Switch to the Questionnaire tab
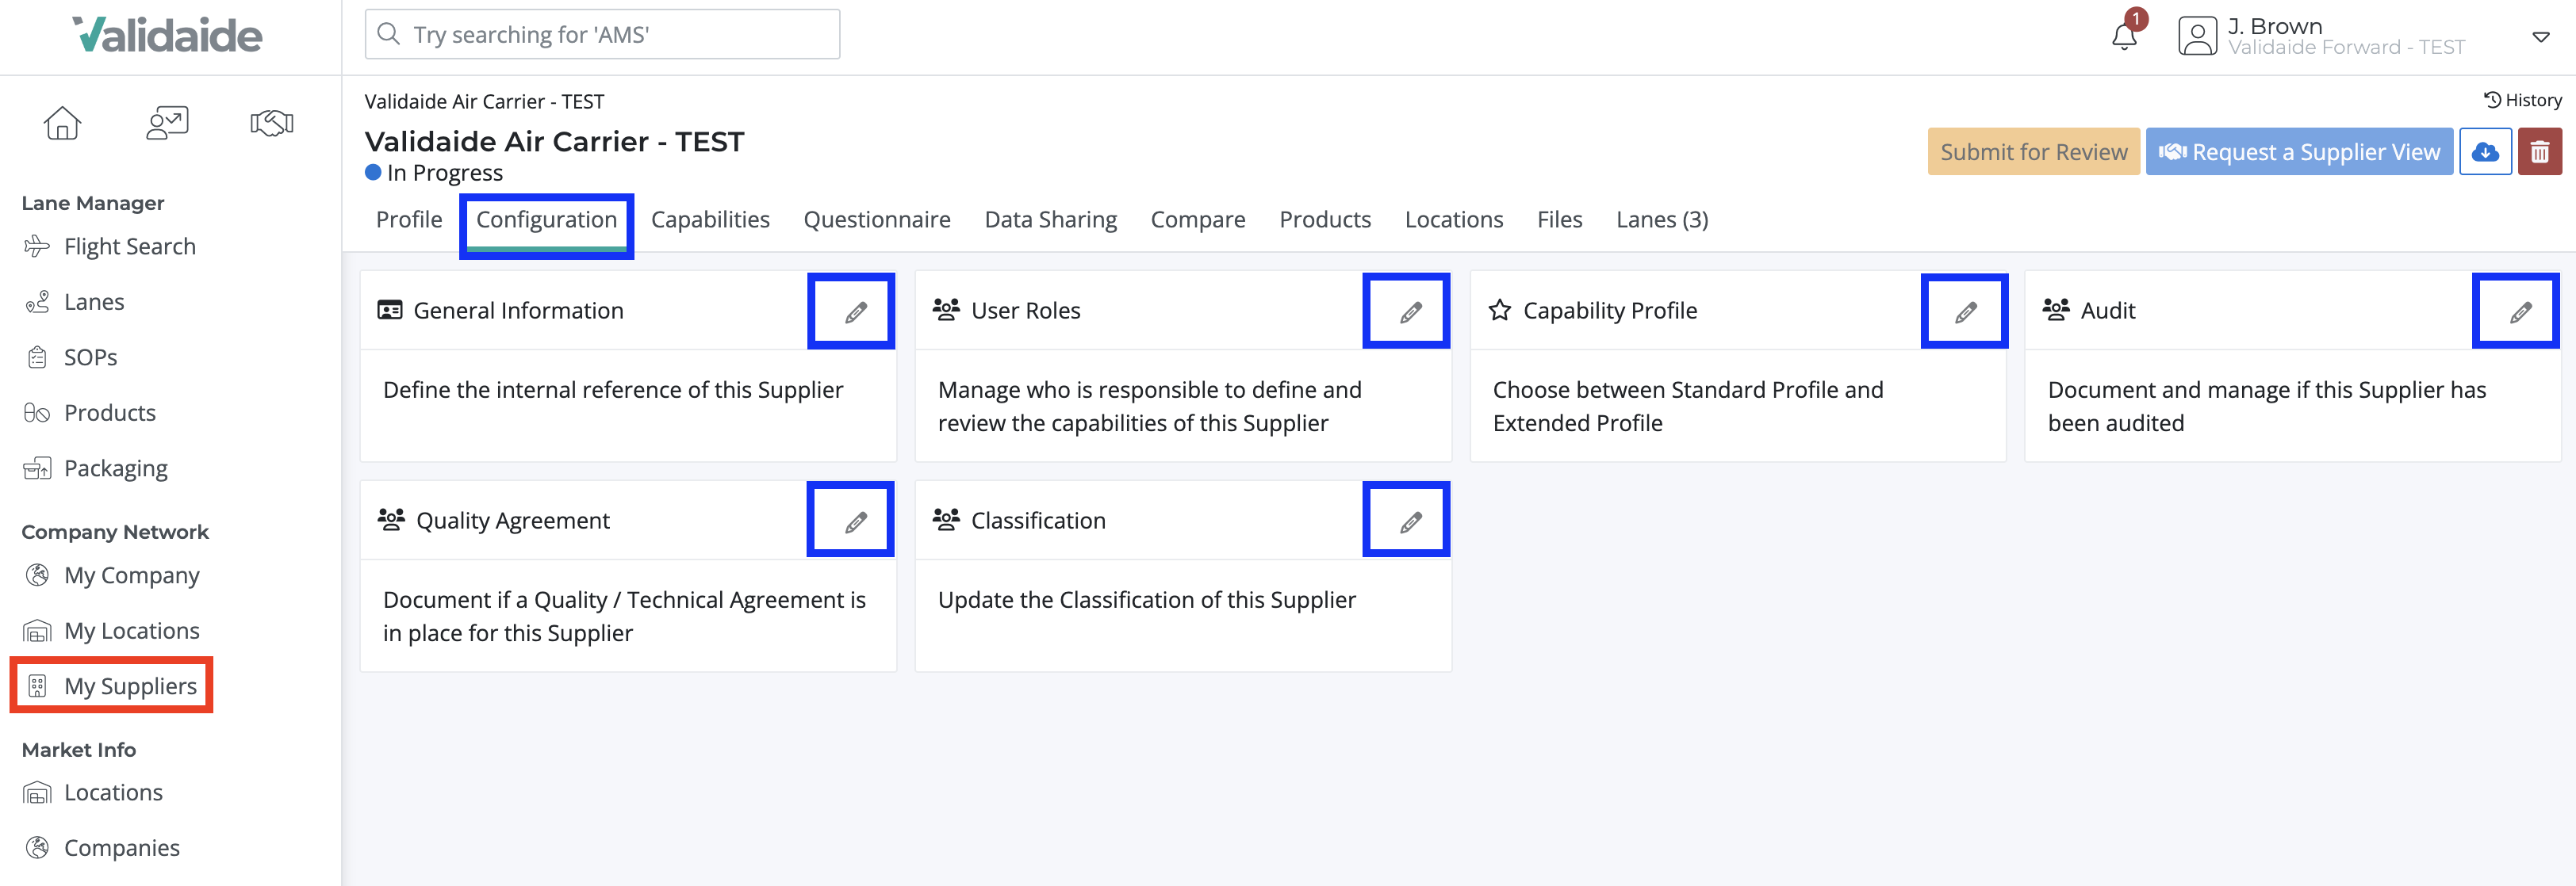 pos(877,220)
